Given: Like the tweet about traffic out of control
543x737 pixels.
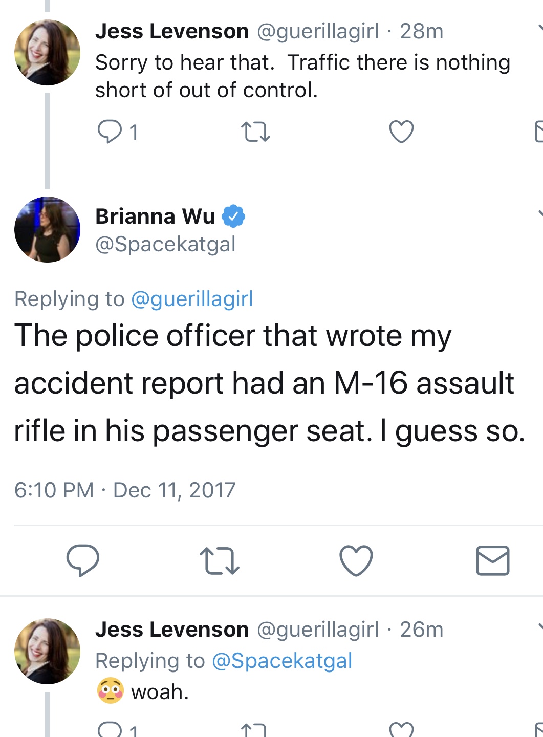Looking at the screenshot, I should [x=401, y=132].
